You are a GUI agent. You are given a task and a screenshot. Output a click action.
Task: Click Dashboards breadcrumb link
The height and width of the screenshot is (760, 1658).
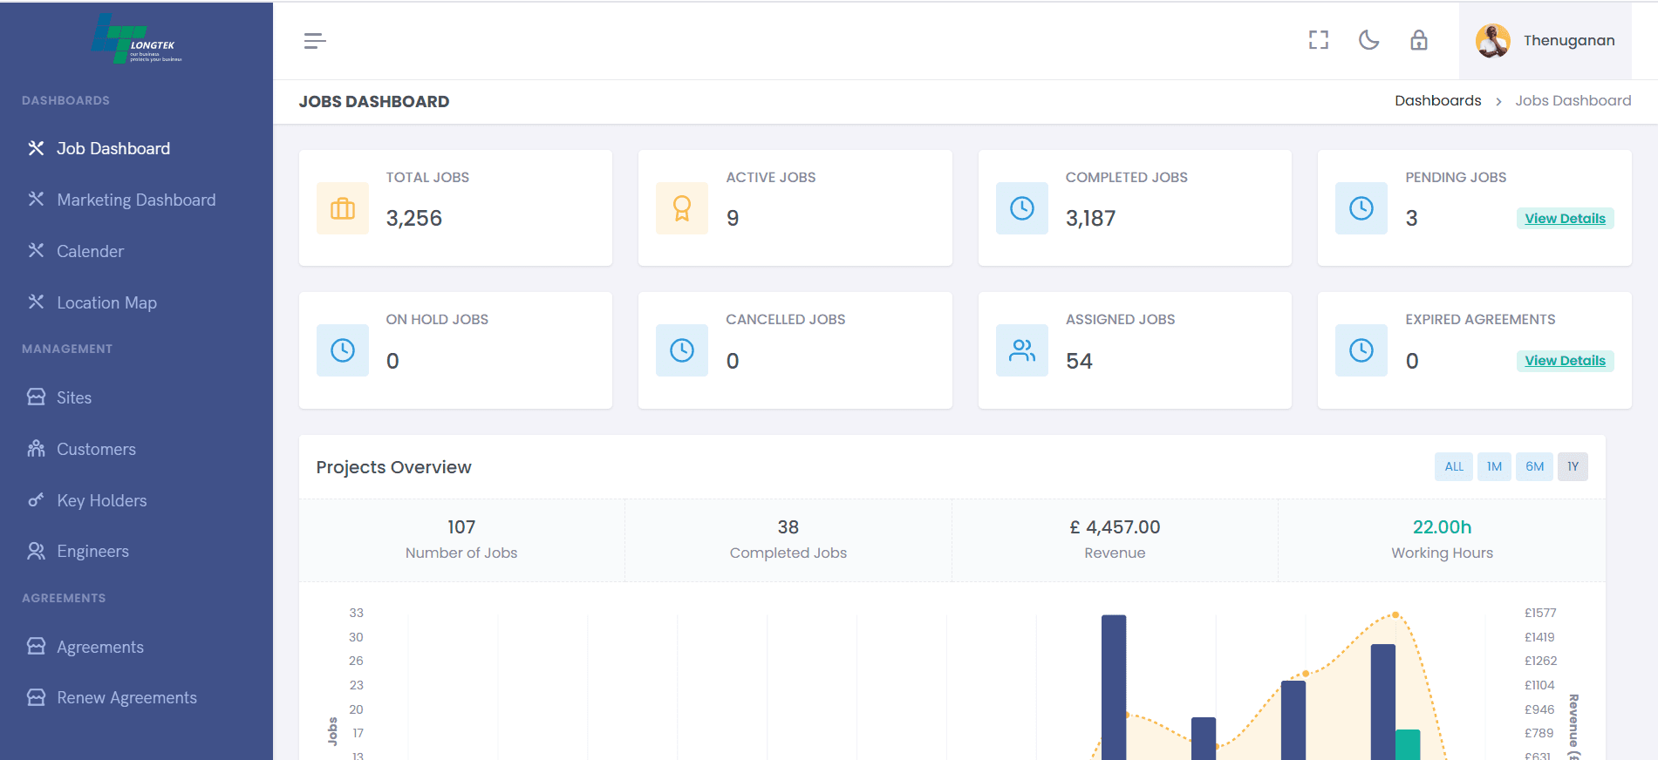[1437, 101]
